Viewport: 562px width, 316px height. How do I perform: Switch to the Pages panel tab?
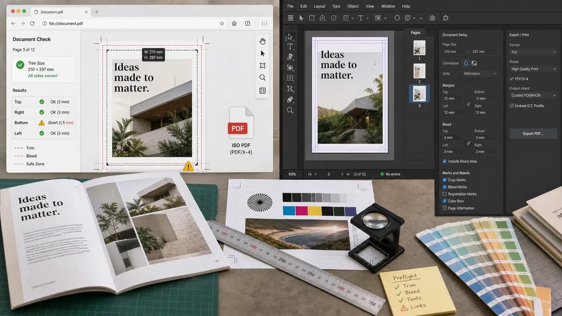[x=415, y=33]
